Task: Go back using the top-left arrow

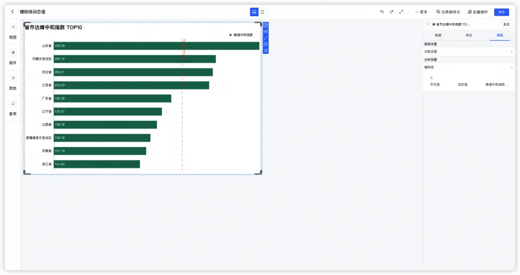Action: point(13,12)
